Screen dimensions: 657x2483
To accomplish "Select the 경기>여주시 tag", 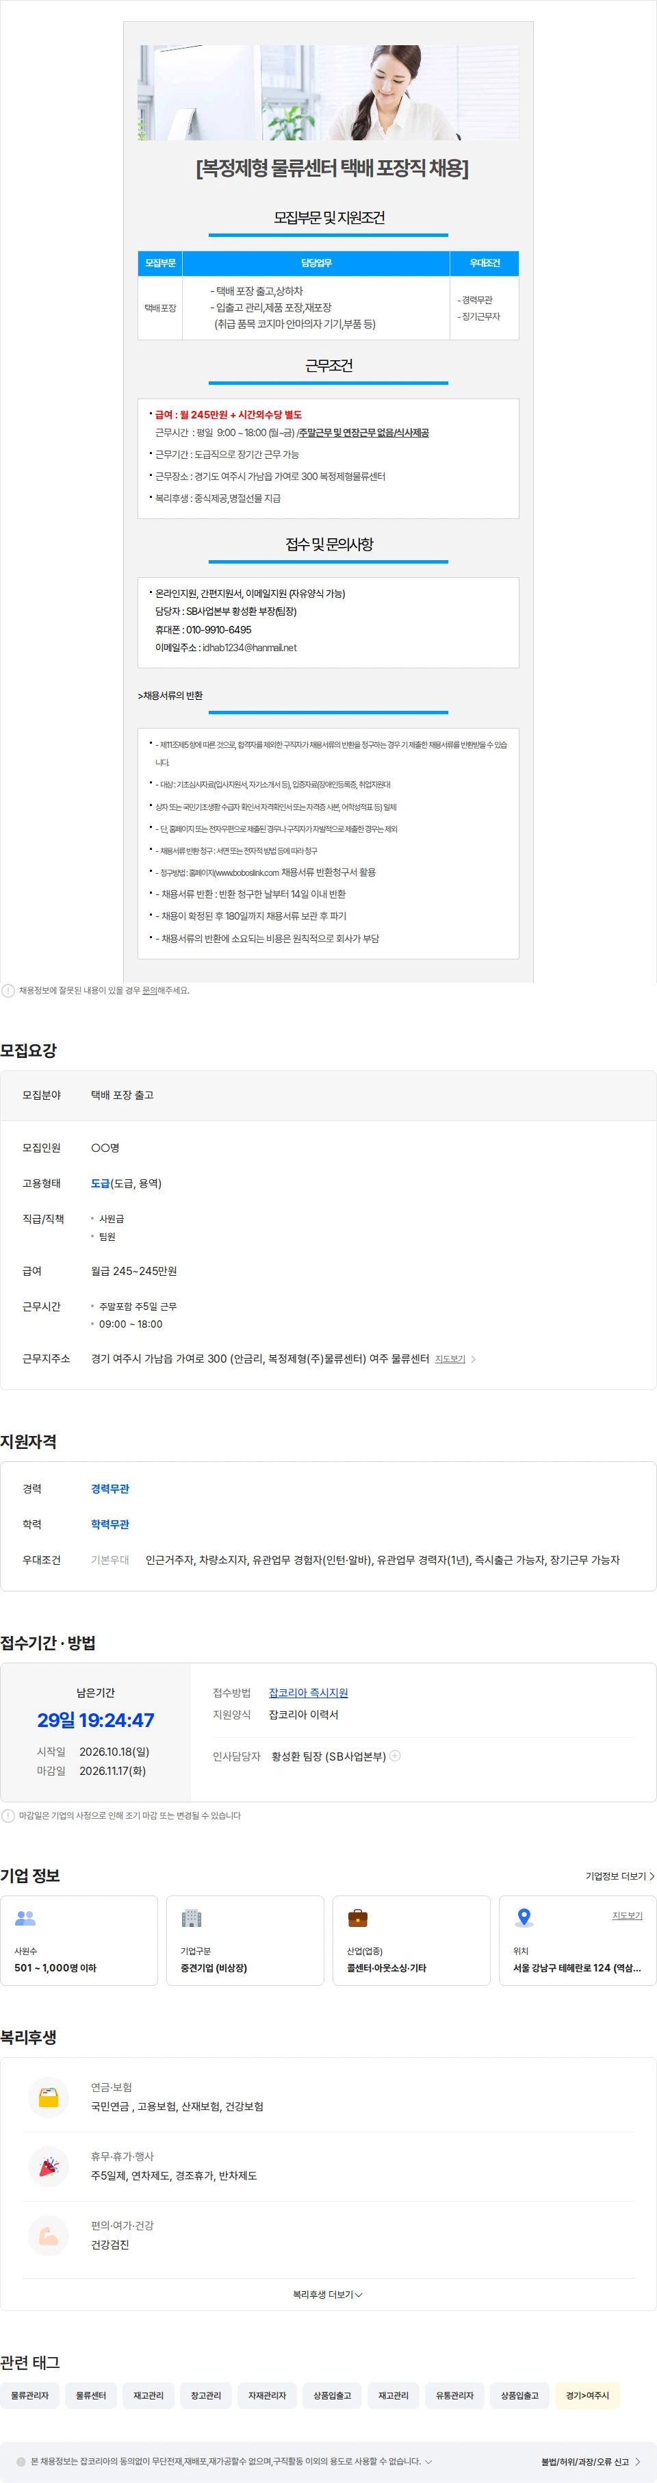I will pyautogui.click(x=587, y=2395).
